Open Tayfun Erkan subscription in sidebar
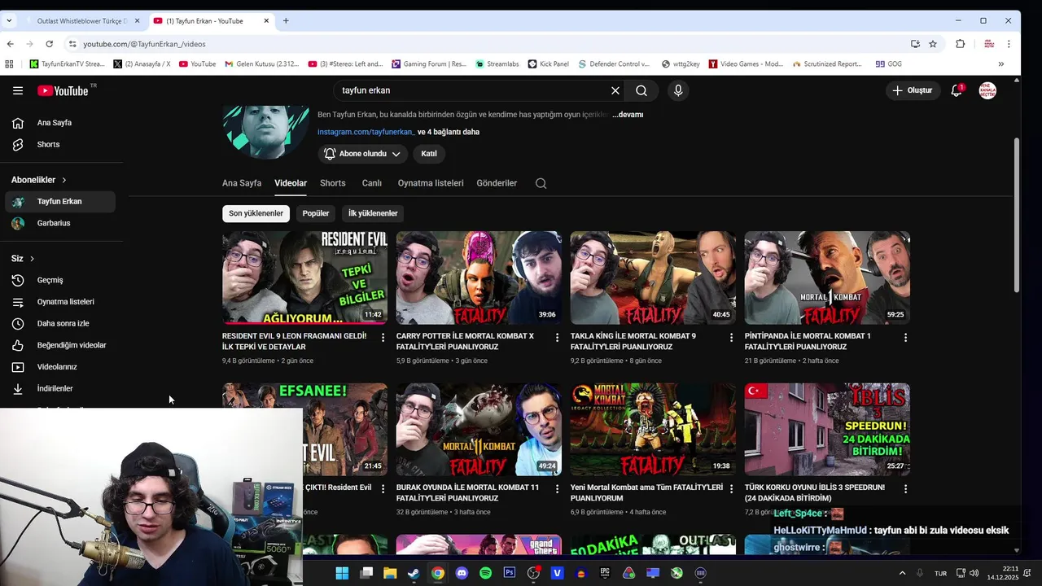 pos(60,201)
